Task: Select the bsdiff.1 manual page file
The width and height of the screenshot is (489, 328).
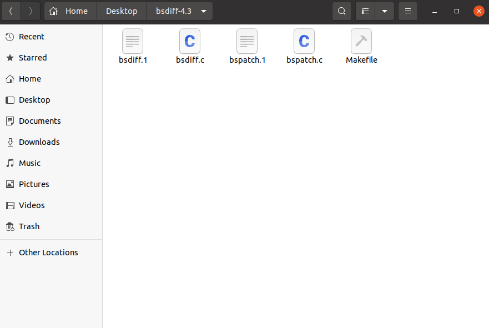Action: click(x=133, y=46)
